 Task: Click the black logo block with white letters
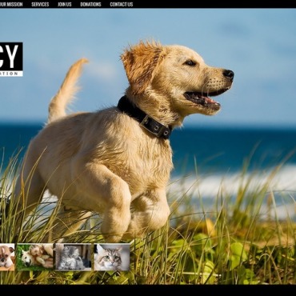[x=11, y=56]
